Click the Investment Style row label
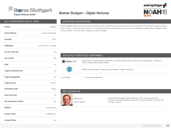Image resolution: width=171 pixels, height=128 pixels. point(11,89)
